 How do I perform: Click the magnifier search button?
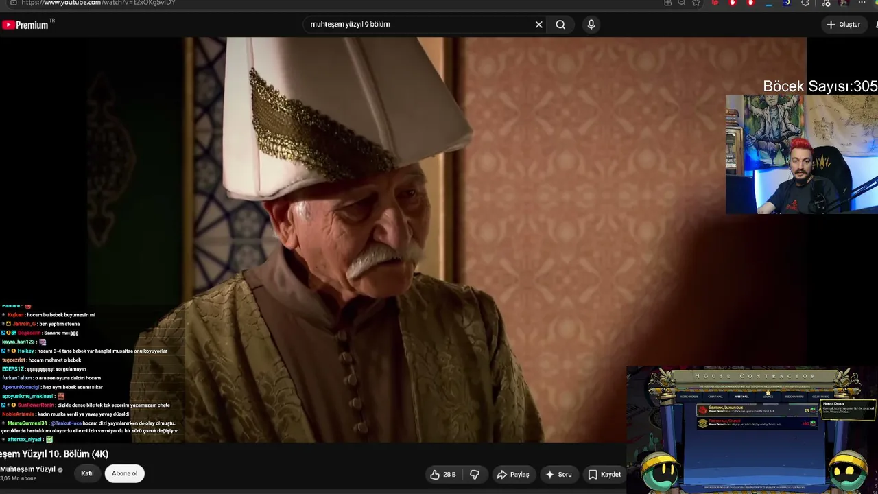(x=560, y=25)
